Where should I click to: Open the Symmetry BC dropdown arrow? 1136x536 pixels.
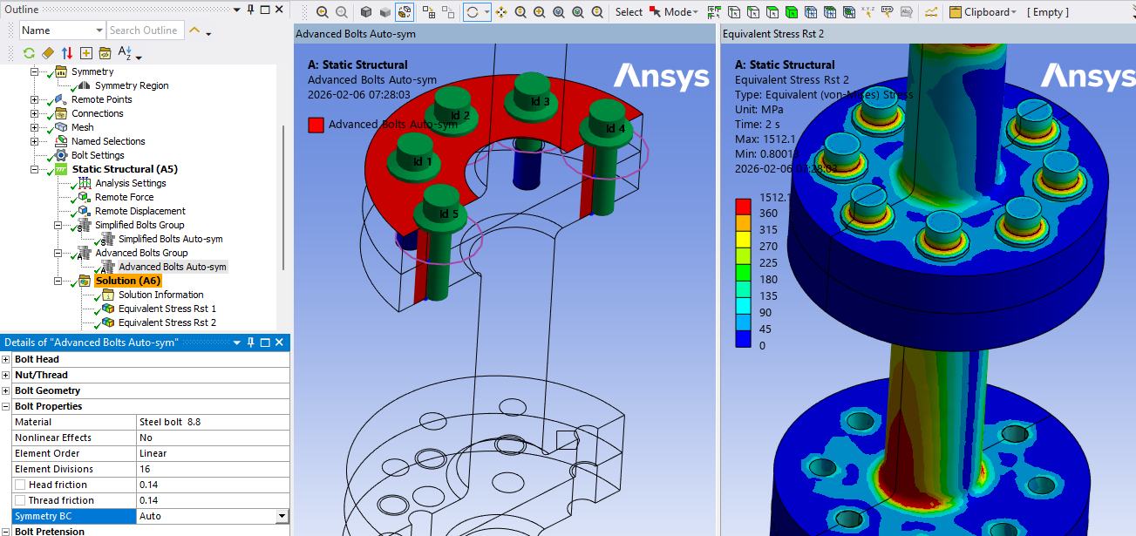281,516
